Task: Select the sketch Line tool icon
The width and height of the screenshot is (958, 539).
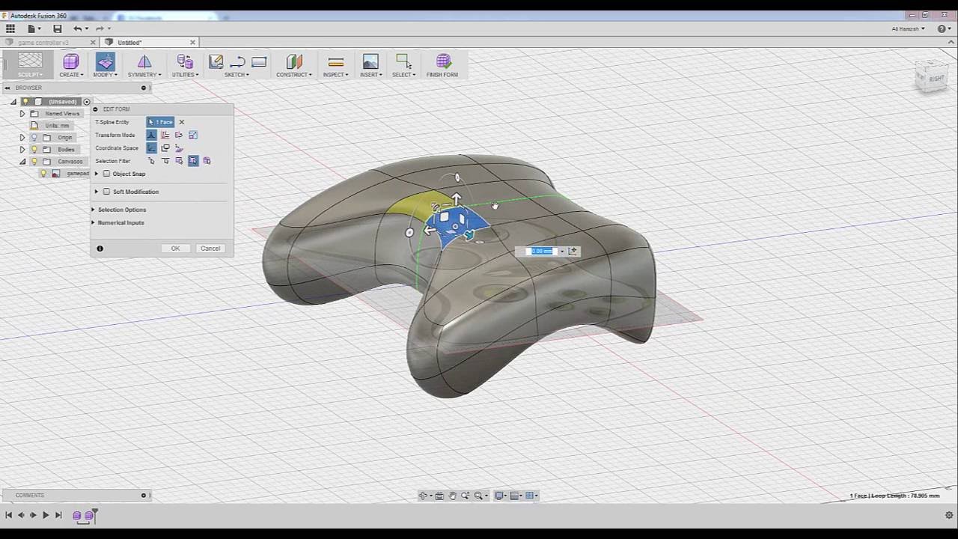Action: pyautogui.click(x=237, y=61)
